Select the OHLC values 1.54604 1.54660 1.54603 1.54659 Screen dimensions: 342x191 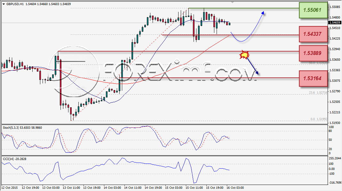[48, 4]
